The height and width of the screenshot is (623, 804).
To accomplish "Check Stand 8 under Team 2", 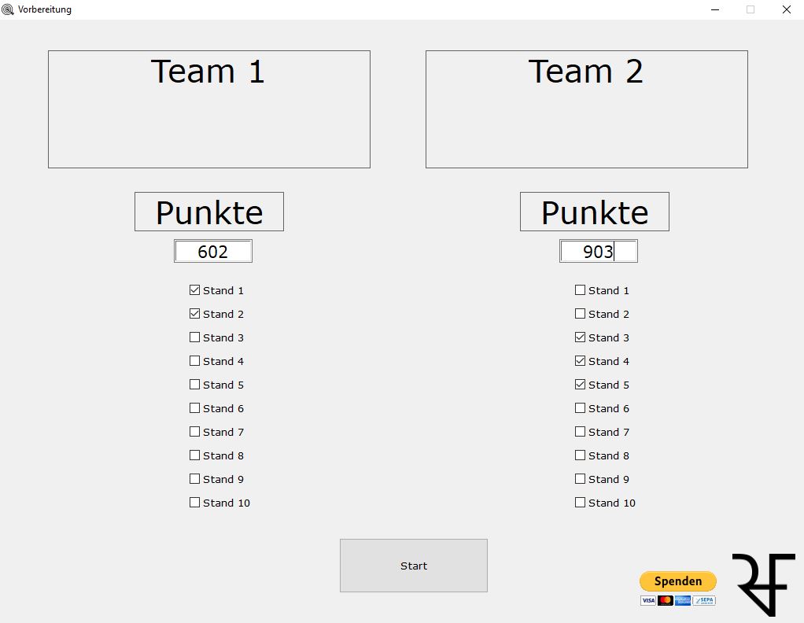I will [x=581, y=455].
